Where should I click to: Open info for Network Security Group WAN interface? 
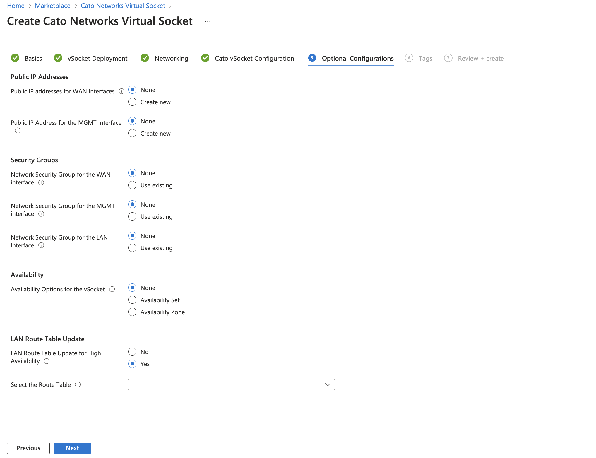click(41, 182)
